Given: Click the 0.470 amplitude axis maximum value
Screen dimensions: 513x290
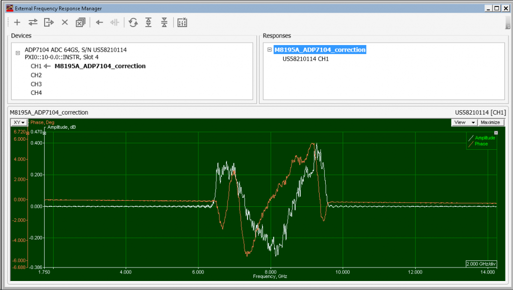Looking at the screenshot, I should click(36, 132).
